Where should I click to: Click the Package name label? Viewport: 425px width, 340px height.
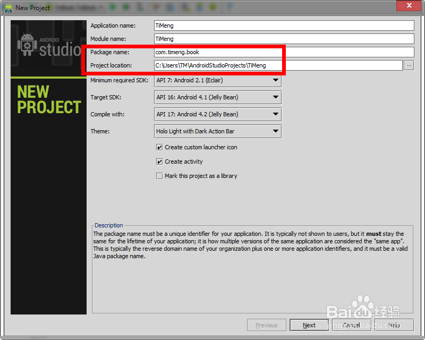pos(109,52)
